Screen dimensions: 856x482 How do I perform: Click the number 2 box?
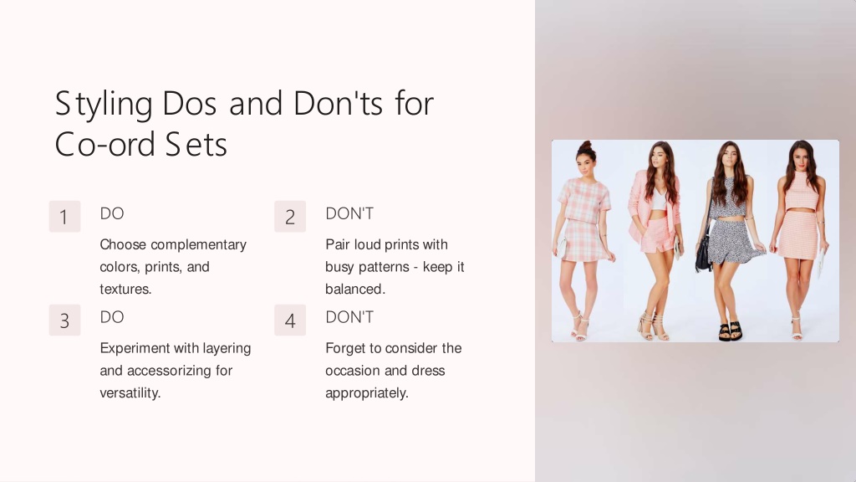tap(290, 217)
